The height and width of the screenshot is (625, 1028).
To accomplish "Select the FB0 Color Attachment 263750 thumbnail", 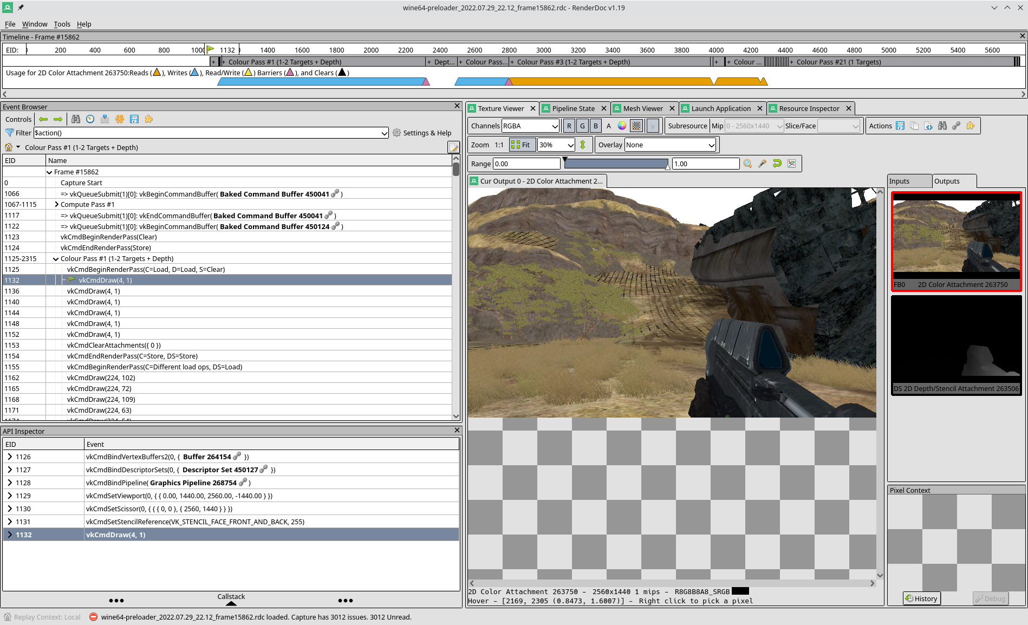I will coord(957,242).
